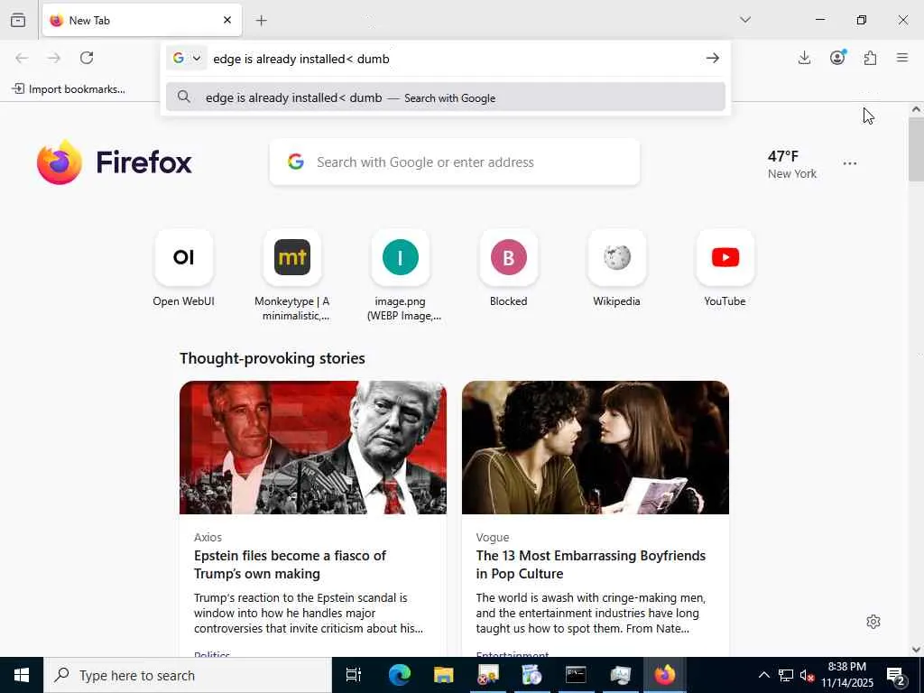The height and width of the screenshot is (693, 924).
Task: Click the Firefox logo on the new tab page
Action: pos(115,162)
